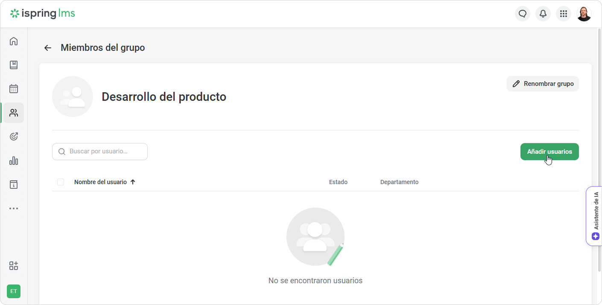
Task: Open the target goals icon in sidebar
Action: (14, 137)
